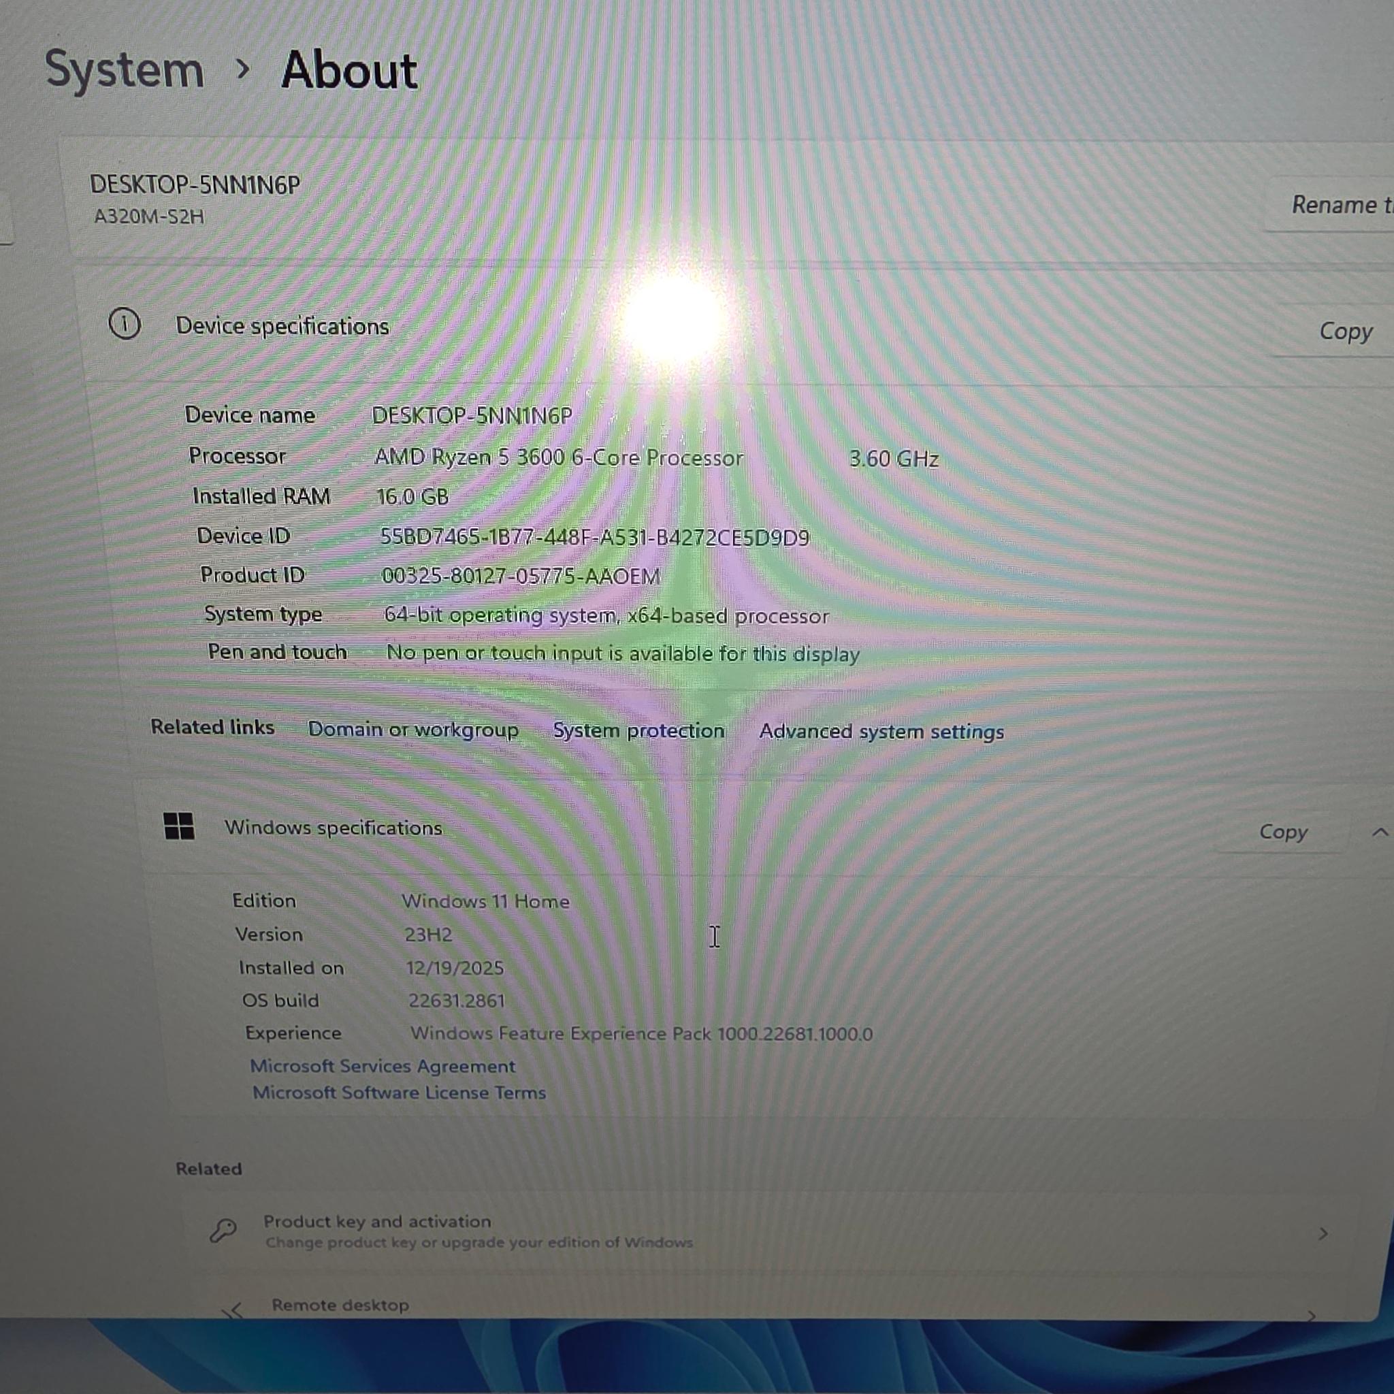Click the Remote desktop icon

click(233, 1310)
